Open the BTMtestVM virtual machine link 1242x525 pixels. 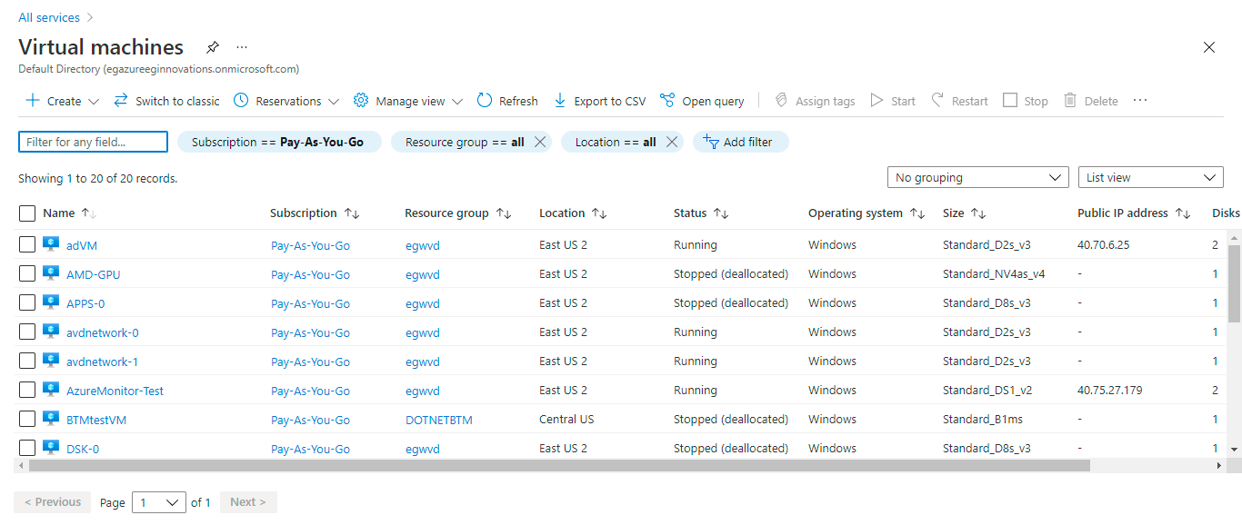[96, 420]
